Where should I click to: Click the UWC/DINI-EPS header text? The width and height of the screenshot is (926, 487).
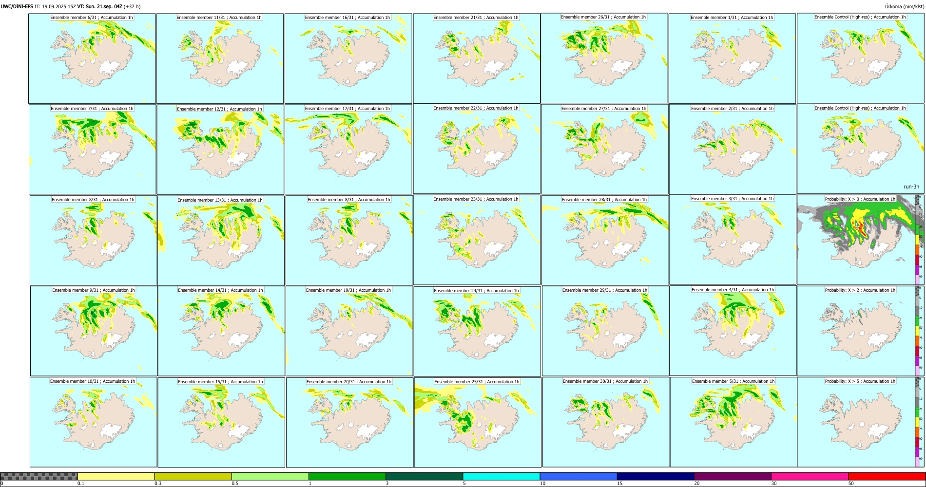coord(17,6)
